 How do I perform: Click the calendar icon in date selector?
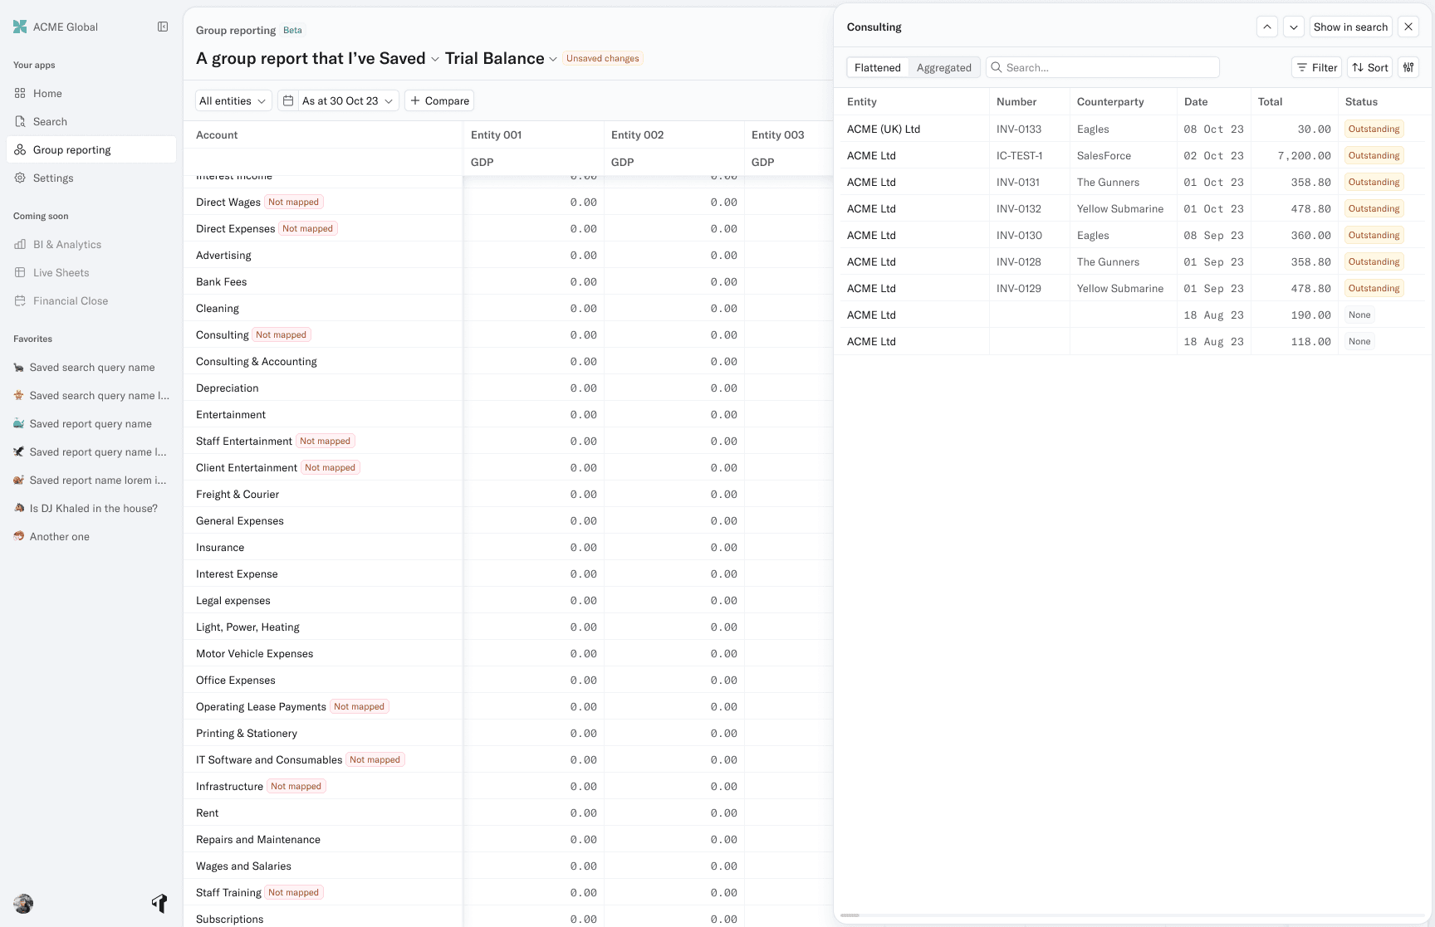(x=288, y=100)
